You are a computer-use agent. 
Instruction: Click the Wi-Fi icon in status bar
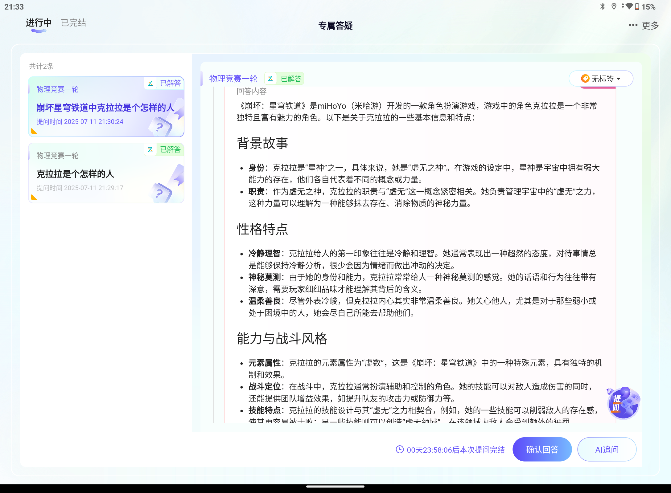(x=629, y=6)
